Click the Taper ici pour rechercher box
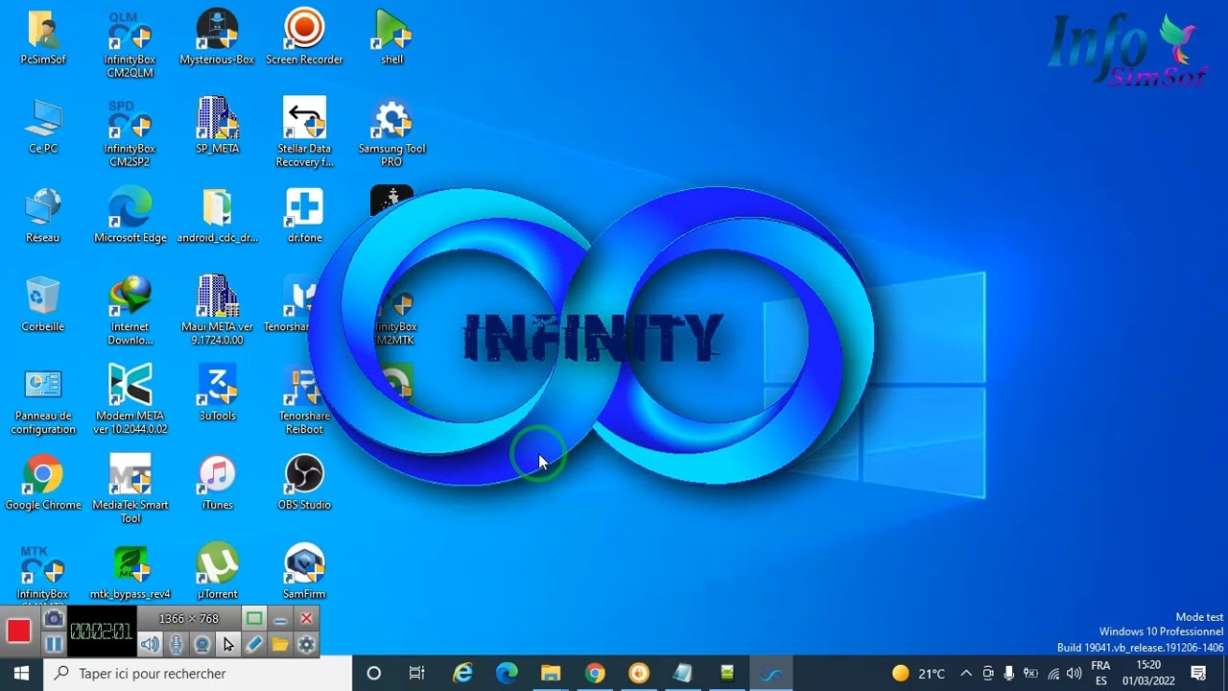 pos(199,674)
